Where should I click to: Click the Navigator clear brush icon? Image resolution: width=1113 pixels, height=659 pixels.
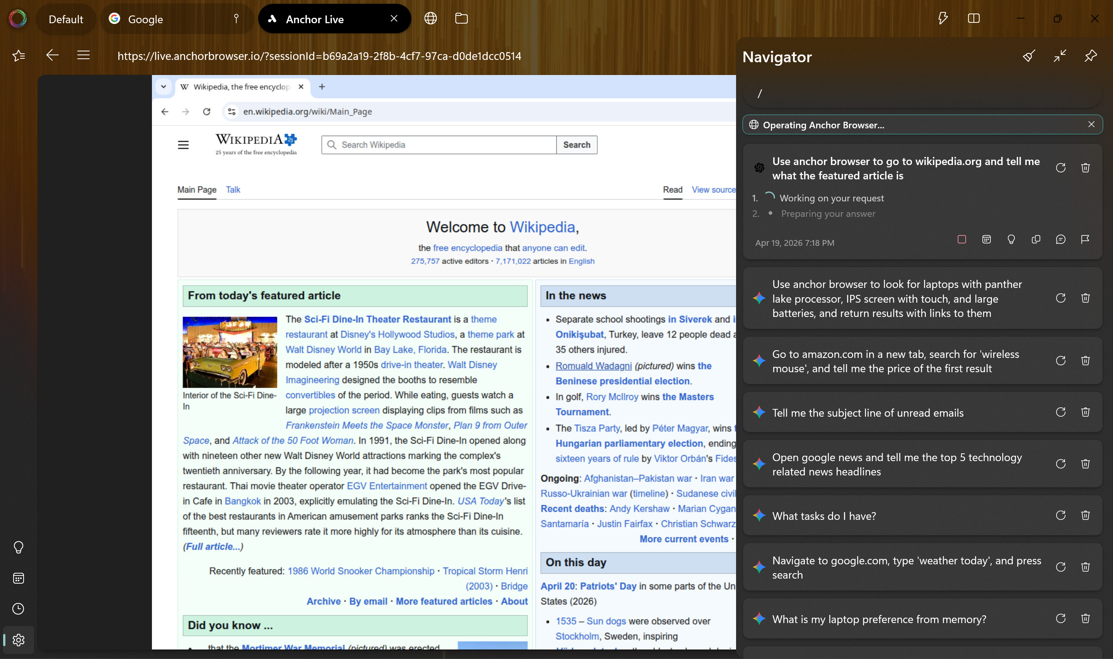coord(1029,56)
